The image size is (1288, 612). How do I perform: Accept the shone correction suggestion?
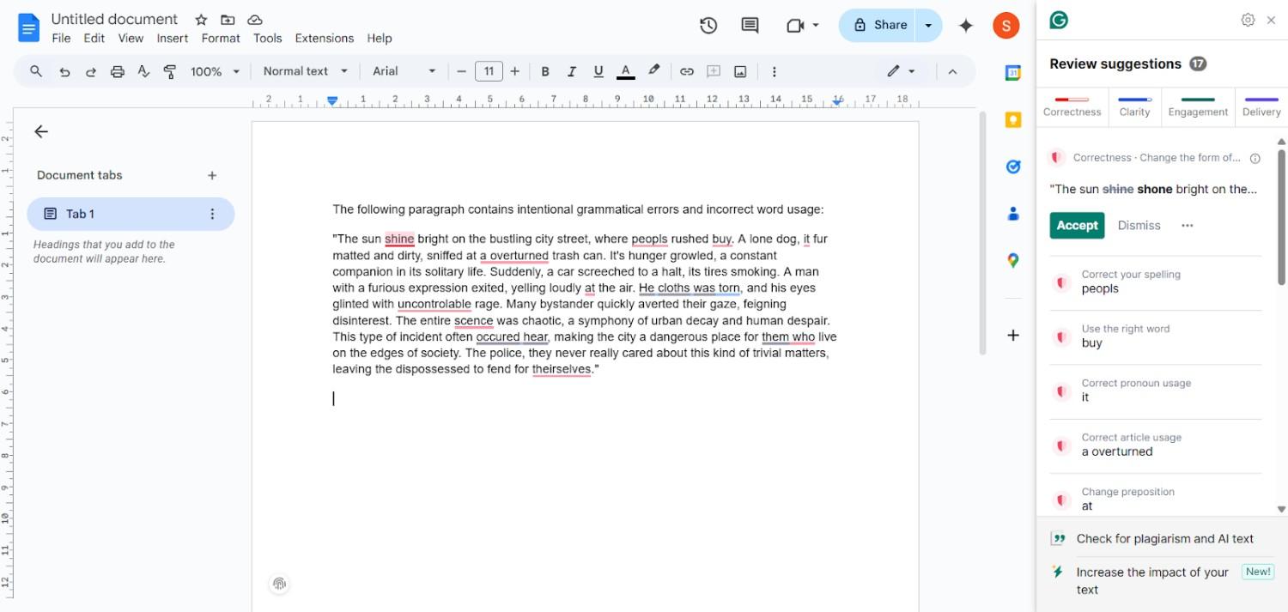(1077, 225)
